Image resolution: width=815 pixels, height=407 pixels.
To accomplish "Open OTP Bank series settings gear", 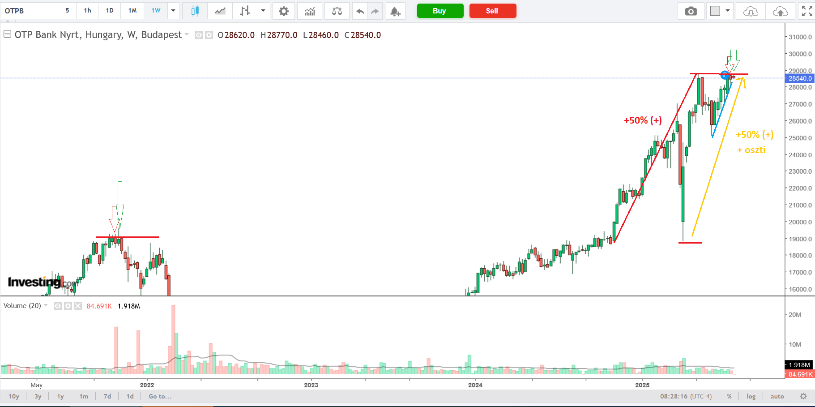I will 209,35.
